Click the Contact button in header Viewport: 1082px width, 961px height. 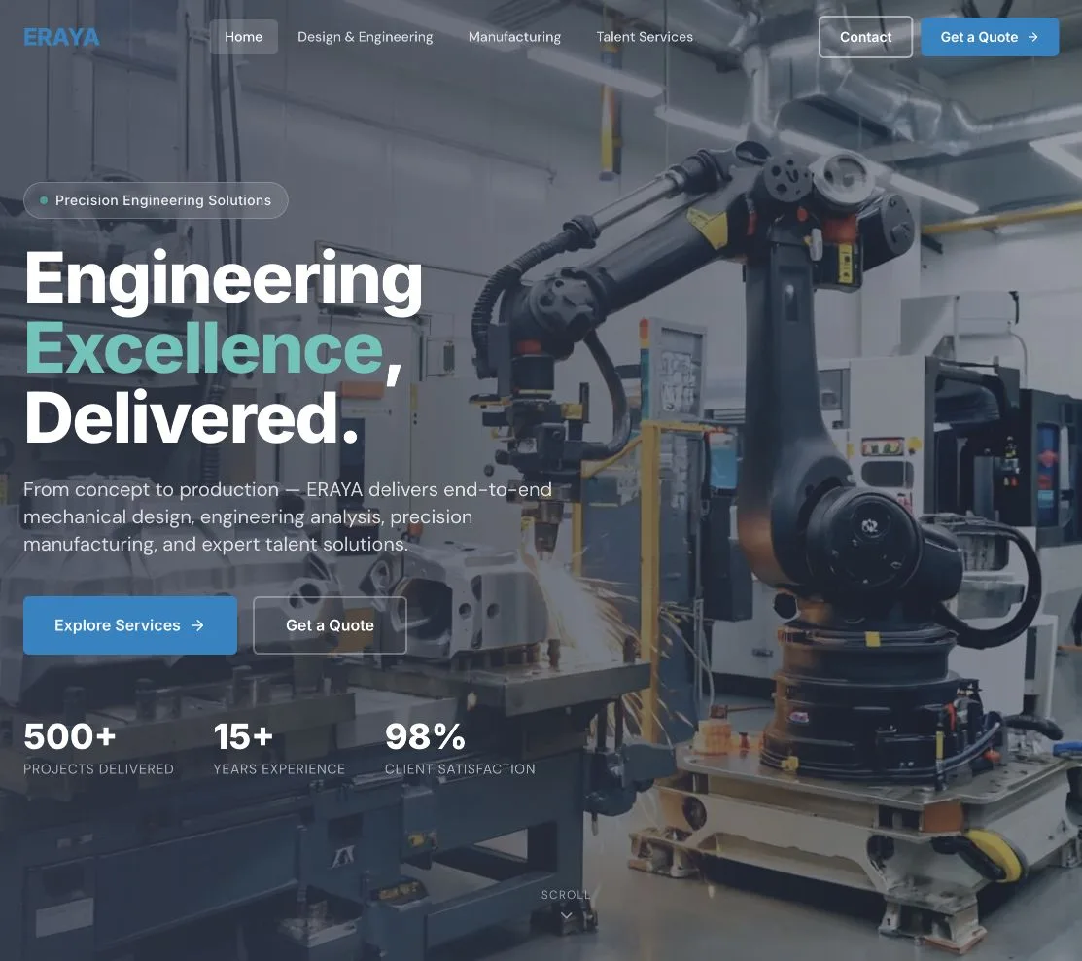pyautogui.click(x=865, y=37)
